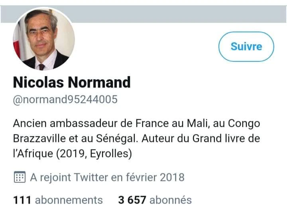
Task: Click the bio line starting 'Brazzaville et au Sénégal'
Action: (136, 139)
